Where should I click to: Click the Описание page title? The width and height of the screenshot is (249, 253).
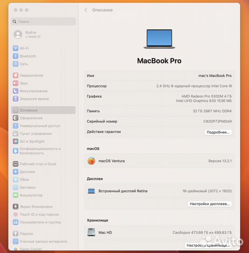pos(102,10)
